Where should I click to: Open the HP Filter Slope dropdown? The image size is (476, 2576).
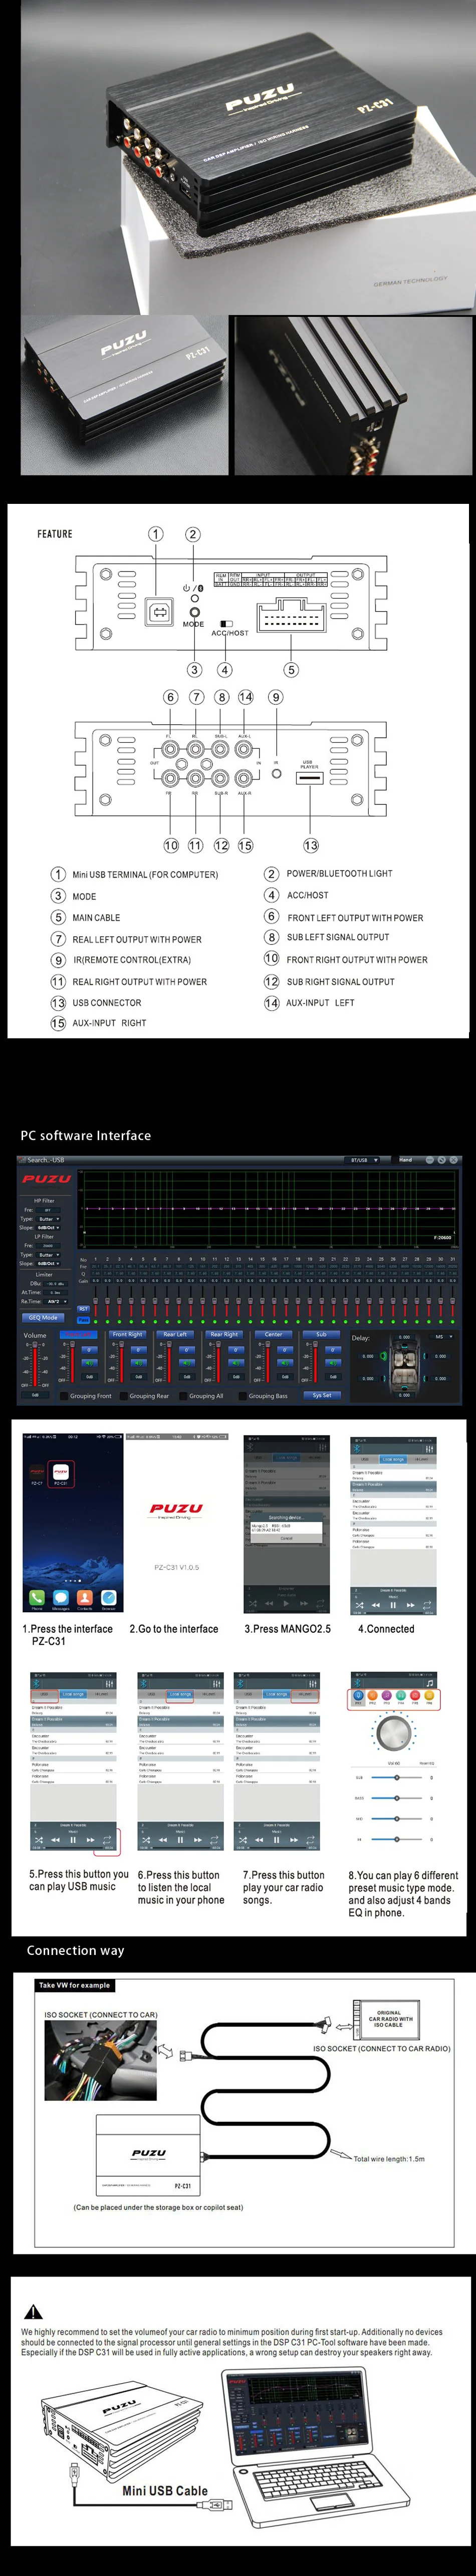[x=49, y=1228]
